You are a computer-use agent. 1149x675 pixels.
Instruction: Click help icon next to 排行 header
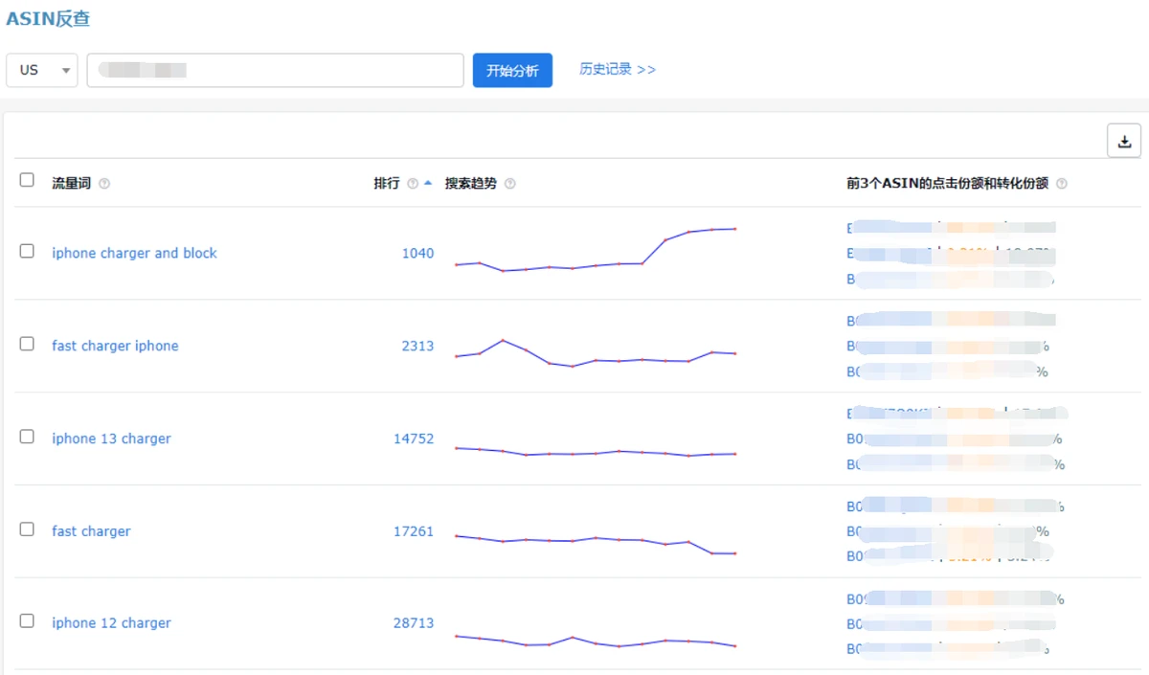(413, 184)
